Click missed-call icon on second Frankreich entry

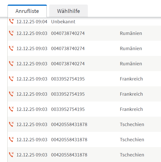point(11,94)
